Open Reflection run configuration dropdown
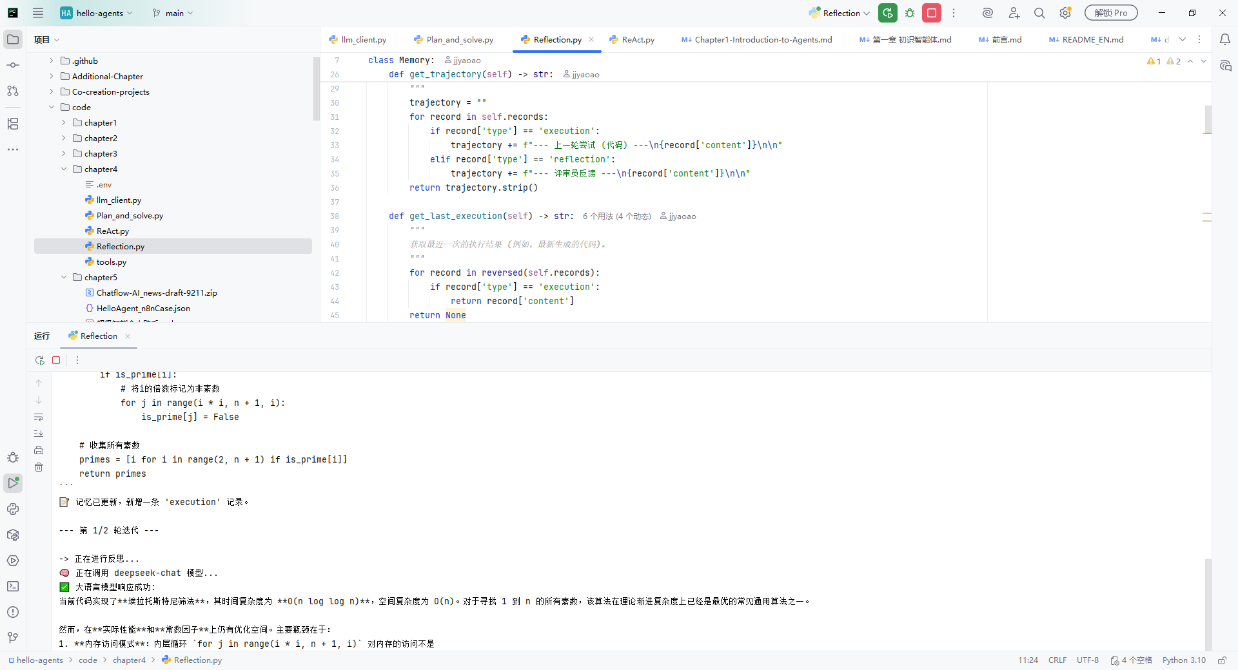1238x670 pixels. coord(839,13)
